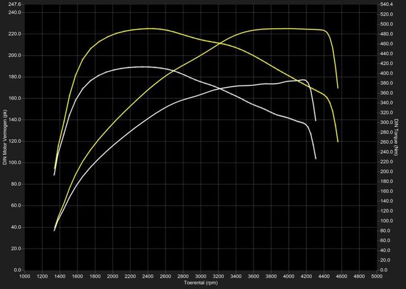The image size is (406, 289).
Task: Click the 'DIN Torque (Nm)' right axis title
Action: (402, 136)
